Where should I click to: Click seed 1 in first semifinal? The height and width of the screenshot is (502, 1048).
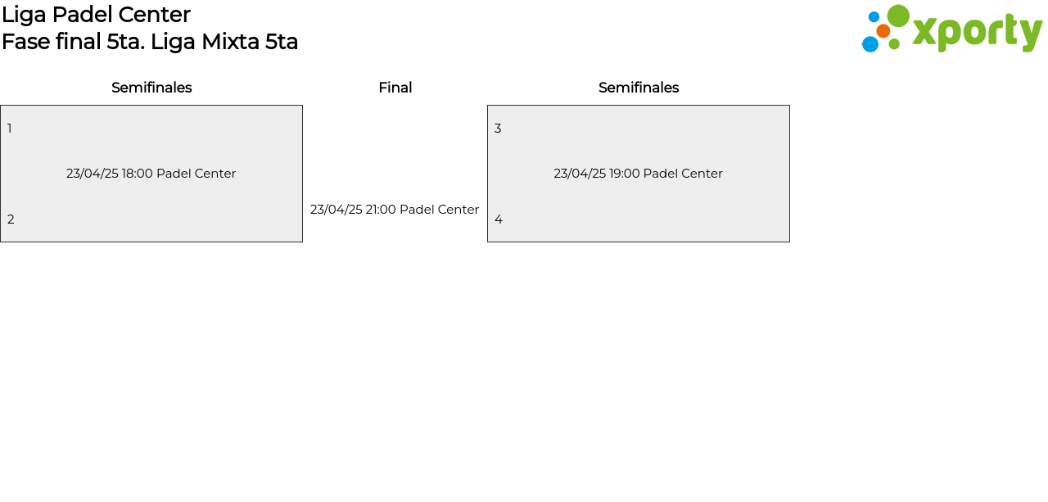10,129
